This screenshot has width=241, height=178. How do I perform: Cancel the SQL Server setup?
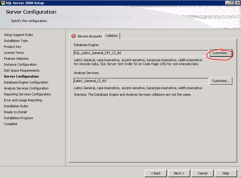point(202,173)
